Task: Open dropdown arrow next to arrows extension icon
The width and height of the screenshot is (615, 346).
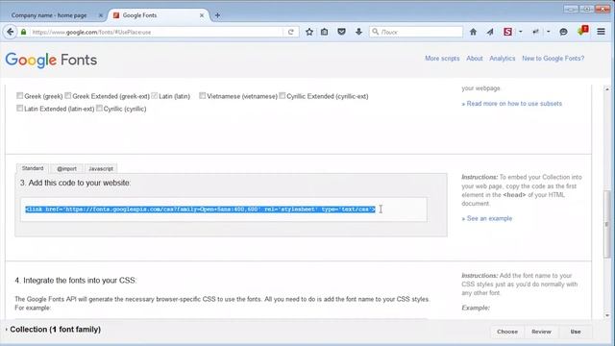Action: tap(549, 32)
